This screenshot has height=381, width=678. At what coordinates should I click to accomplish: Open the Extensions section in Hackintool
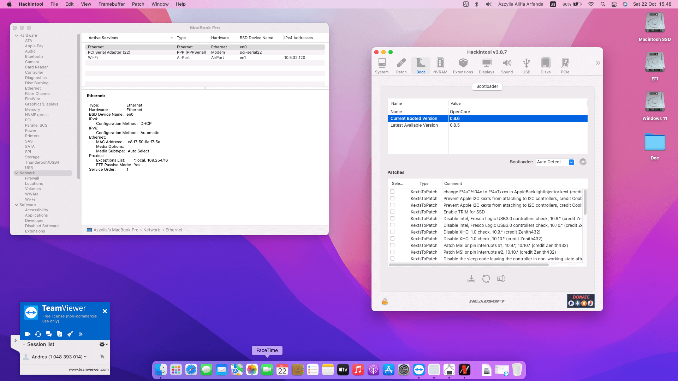pos(463,66)
